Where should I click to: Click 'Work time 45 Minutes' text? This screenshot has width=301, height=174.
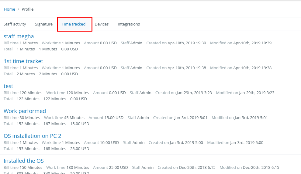[x=64, y=118]
